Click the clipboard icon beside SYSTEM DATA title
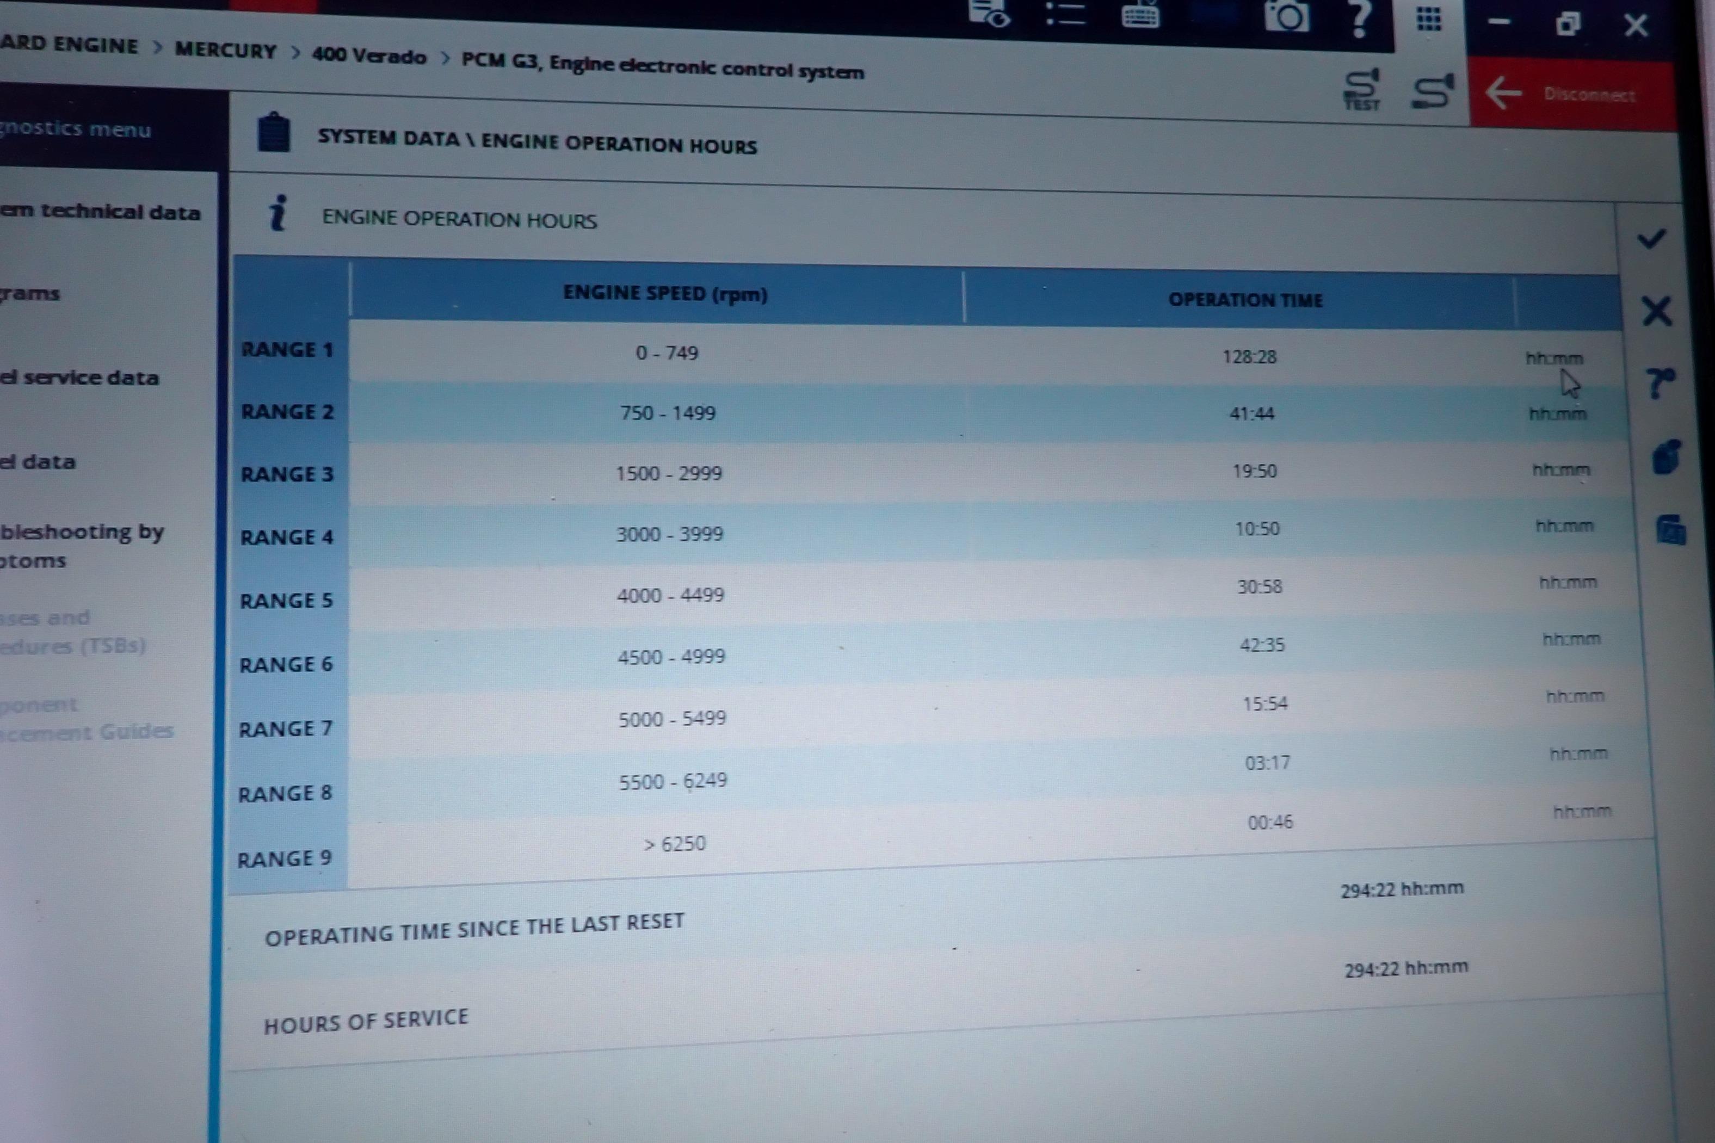Image resolution: width=1715 pixels, height=1143 pixels. (x=273, y=133)
